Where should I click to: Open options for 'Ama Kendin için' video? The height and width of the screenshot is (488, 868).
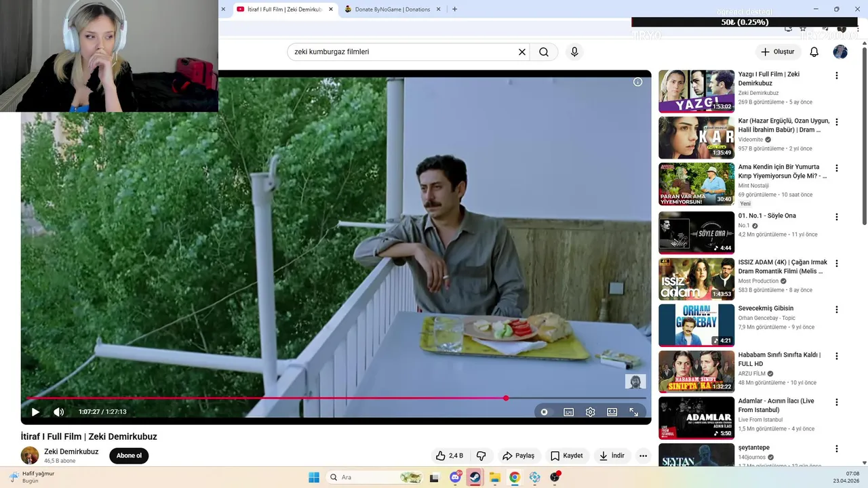coord(836,168)
